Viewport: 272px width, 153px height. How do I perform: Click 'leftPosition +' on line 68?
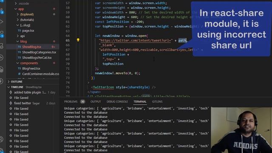pyautogui.click(x=116, y=54)
